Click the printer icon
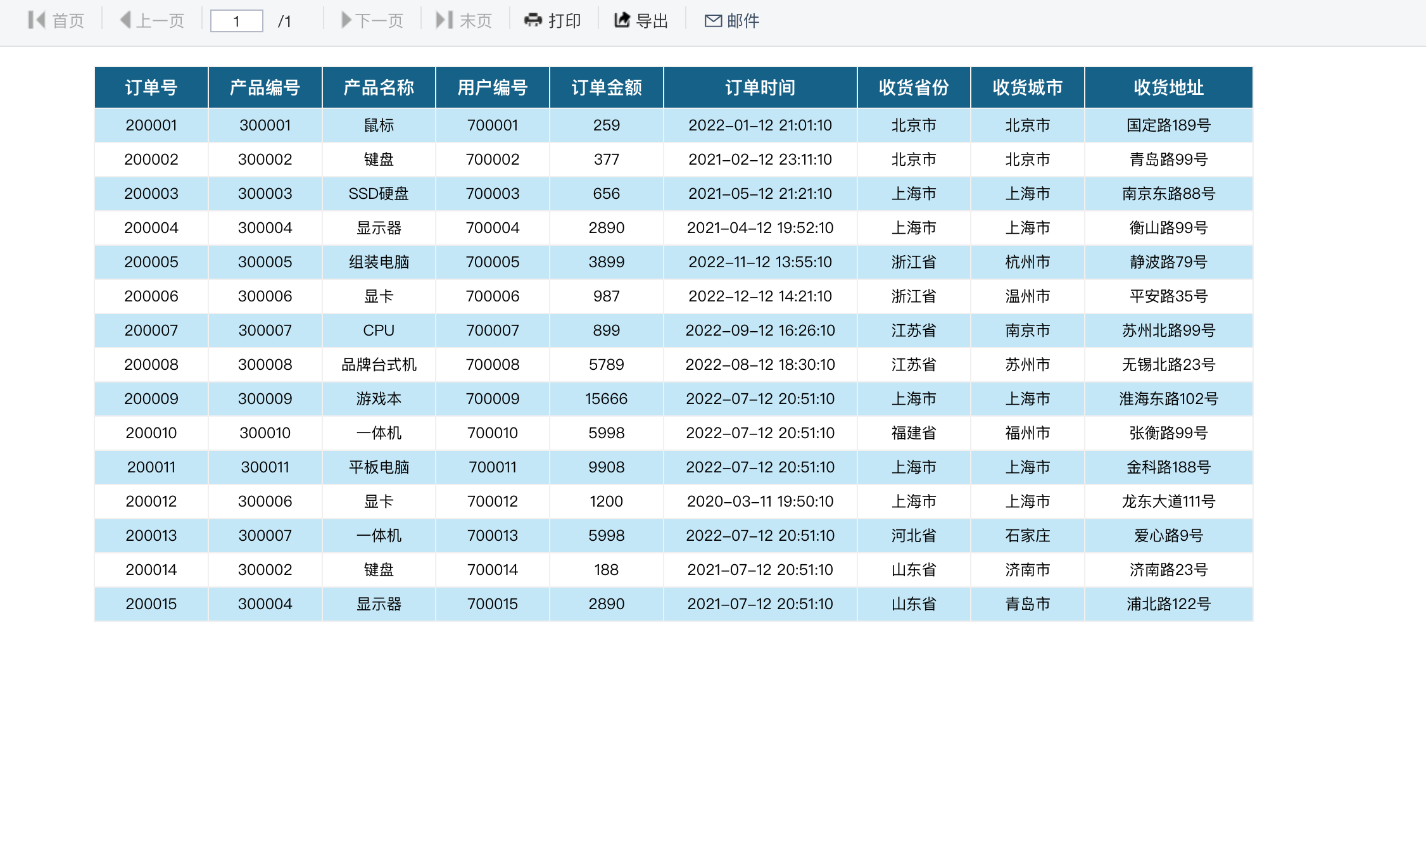The height and width of the screenshot is (846, 1426). pos(533,20)
